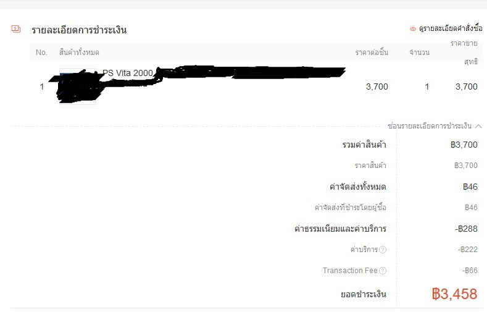
Task: Select the red ฿3,458 total payment amount
Action: (x=454, y=294)
